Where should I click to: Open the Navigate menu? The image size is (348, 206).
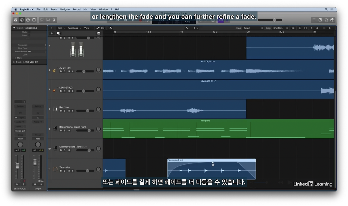click(65, 9)
